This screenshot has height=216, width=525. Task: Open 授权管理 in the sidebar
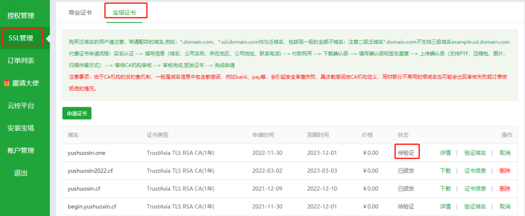click(x=21, y=15)
